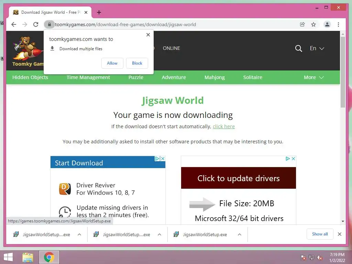The width and height of the screenshot is (352, 264).
Task: Close the downloads bar
Action: (340, 234)
